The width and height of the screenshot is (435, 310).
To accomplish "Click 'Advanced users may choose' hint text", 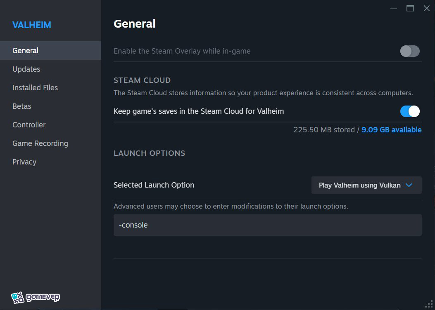I will 231,206.
